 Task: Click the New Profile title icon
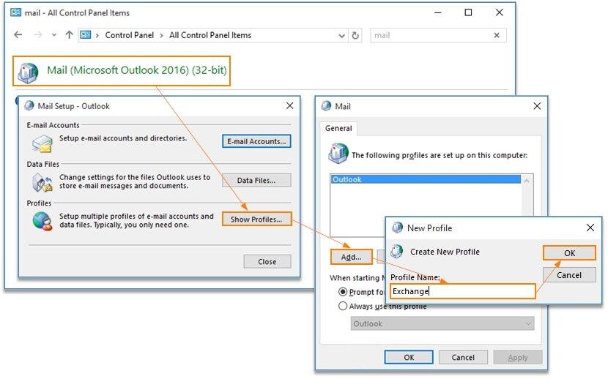398,228
